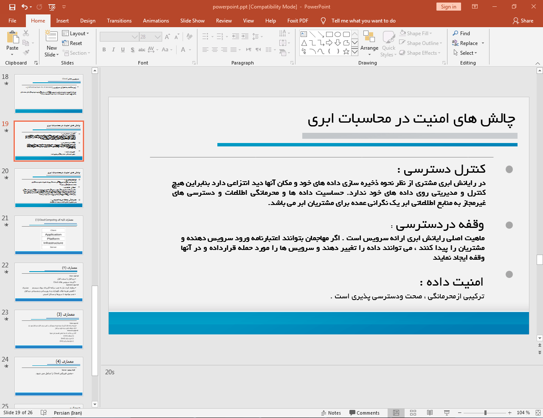The image size is (543, 418).
Task: Select the rectangle shape in gallery
Action: point(329,34)
